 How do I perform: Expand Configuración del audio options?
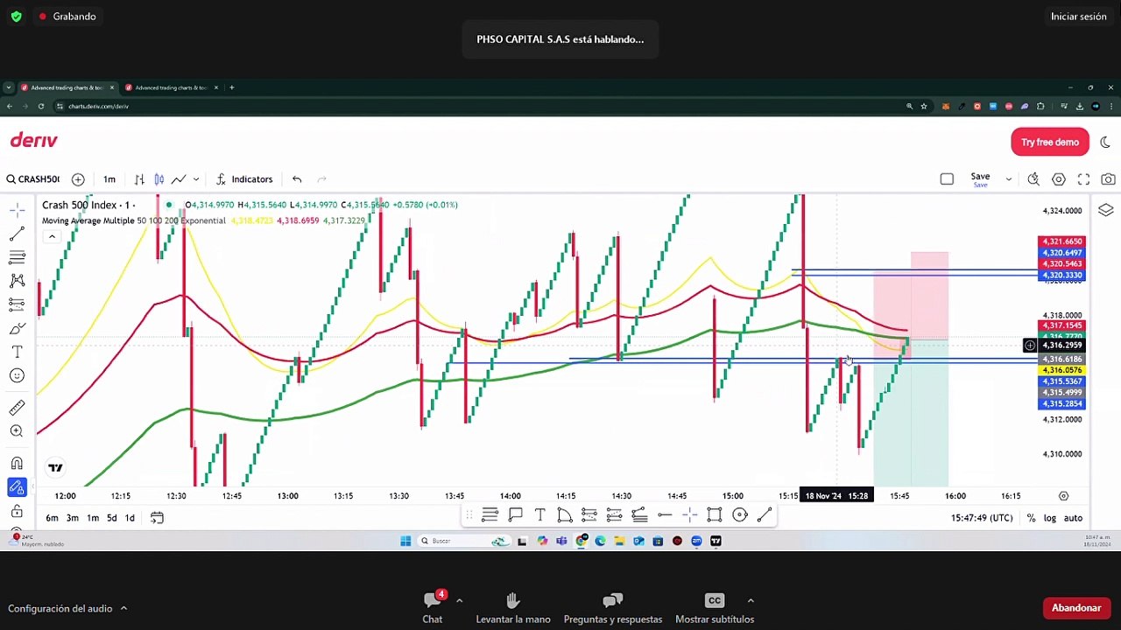click(x=123, y=608)
